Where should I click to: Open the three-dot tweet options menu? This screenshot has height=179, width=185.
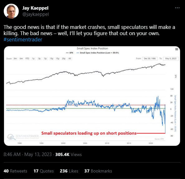[x=177, y=8]
